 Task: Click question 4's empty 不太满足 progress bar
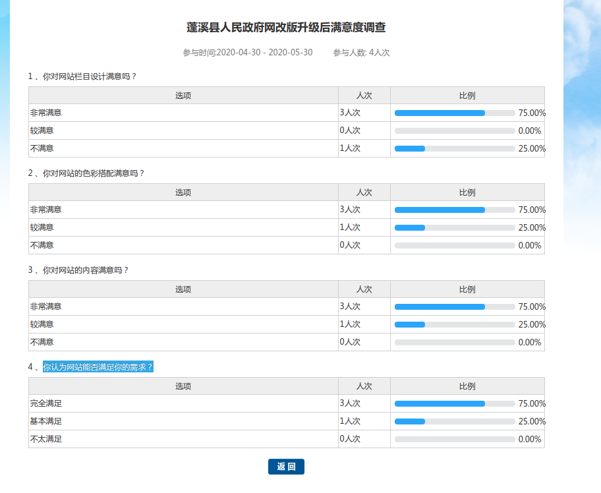(454, 440)
